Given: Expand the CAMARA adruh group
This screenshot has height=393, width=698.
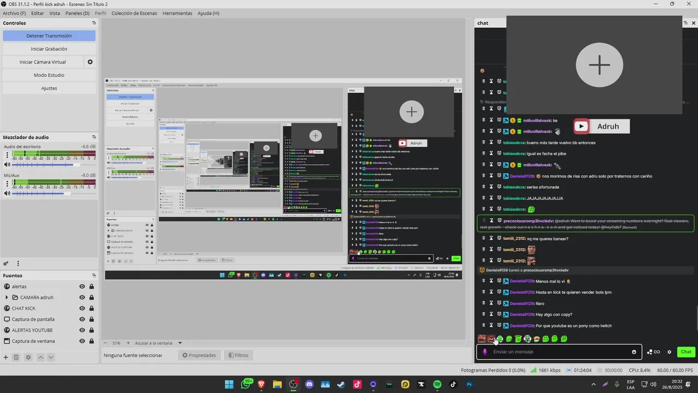Looking at the screenshot, I should (x=7, y=297).
